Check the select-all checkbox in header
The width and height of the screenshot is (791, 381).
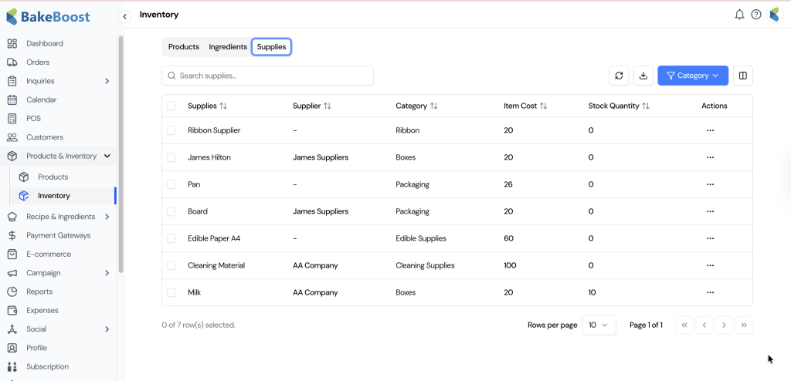pyautogui.click(x=171, y=106)
